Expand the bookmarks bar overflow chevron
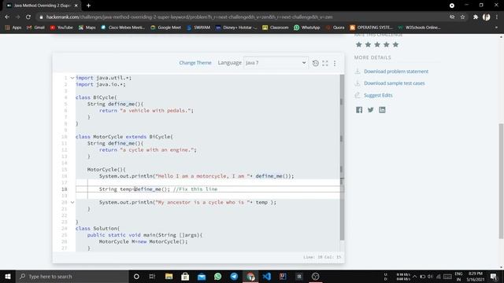The height and width of the screenshot is (283, 504). pyautogui.click(x=496, y=28)
